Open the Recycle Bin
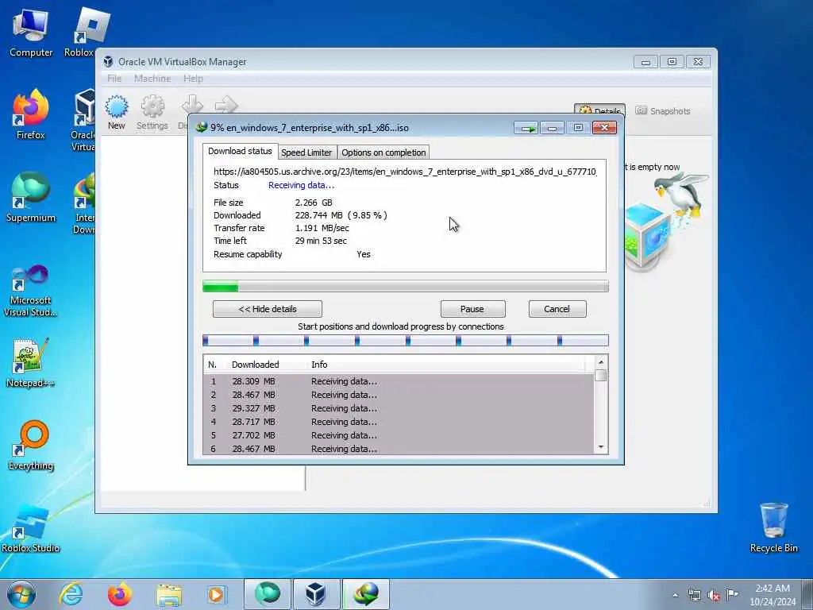 (x=773, y=527)
